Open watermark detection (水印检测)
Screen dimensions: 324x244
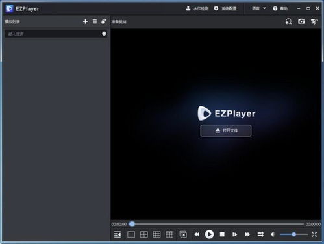(x=197, y=8)
